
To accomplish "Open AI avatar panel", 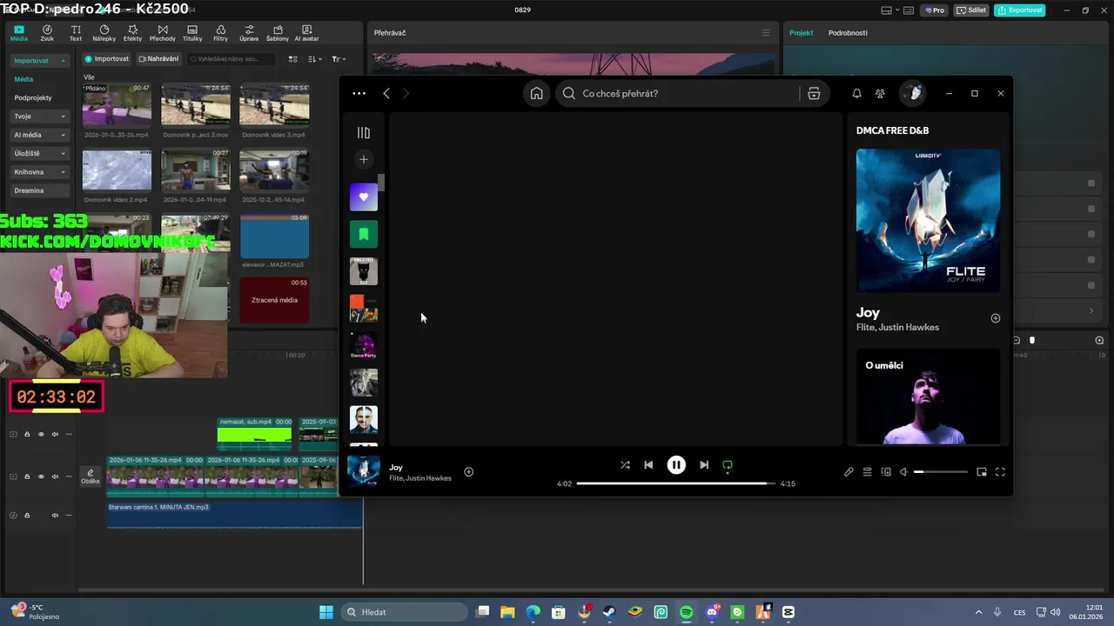I will (306, 33).
